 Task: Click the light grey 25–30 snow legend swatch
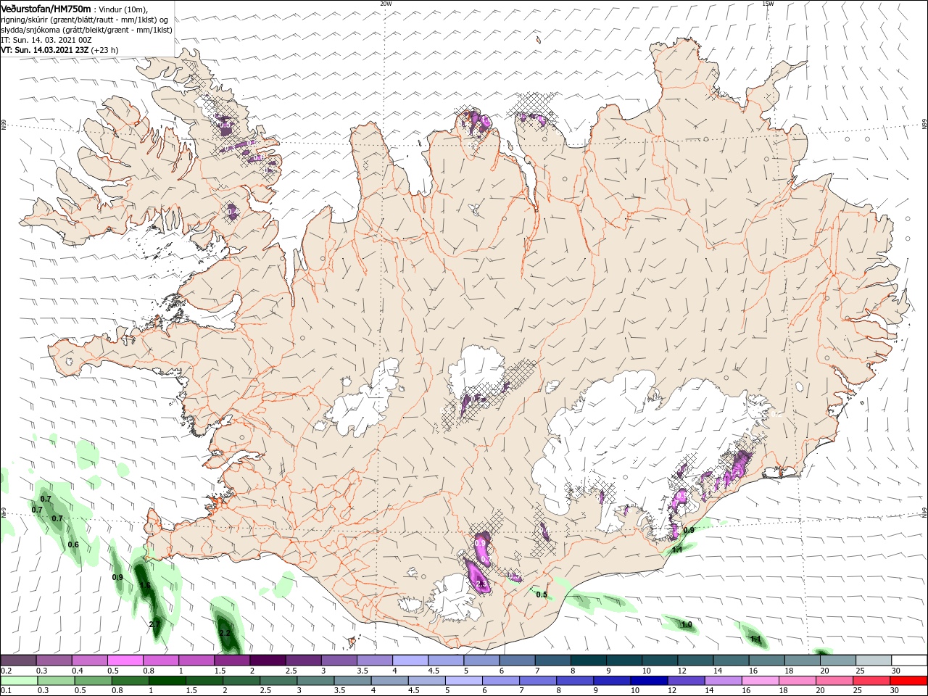coord(874,660)
